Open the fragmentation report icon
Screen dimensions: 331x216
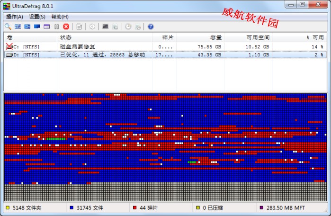pyautogui.click(x=79, y=27)
